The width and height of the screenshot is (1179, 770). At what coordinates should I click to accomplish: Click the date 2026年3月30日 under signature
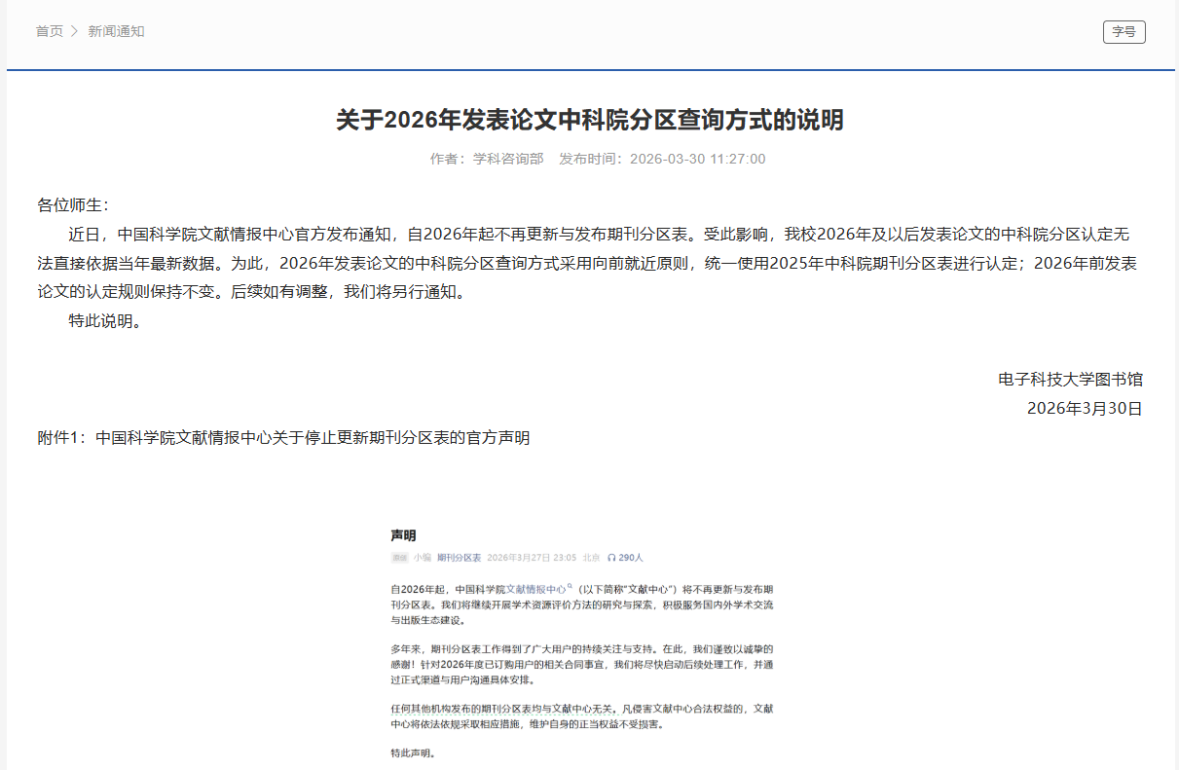(1085, 408)
